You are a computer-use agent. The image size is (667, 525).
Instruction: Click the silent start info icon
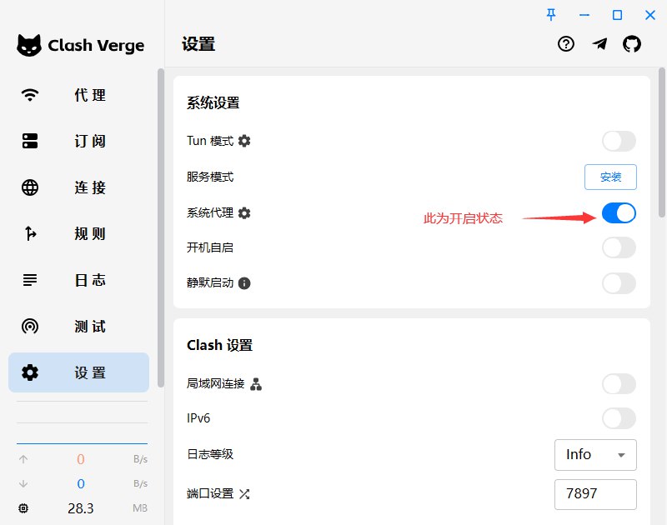244,283
